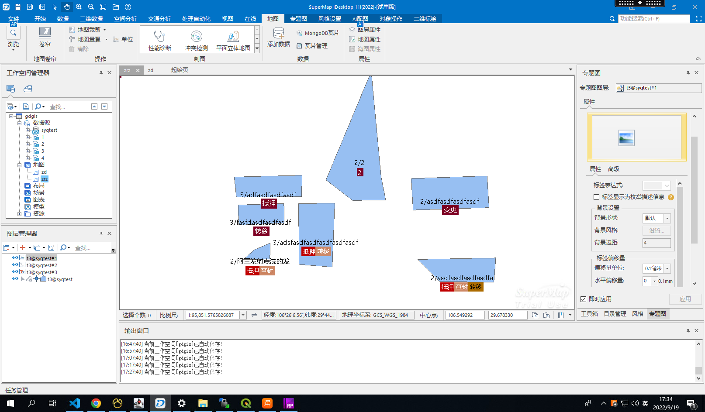Open Visual Studio Code from taskbar
Viewport: 705px width, 412px height.
coord(75,403)
